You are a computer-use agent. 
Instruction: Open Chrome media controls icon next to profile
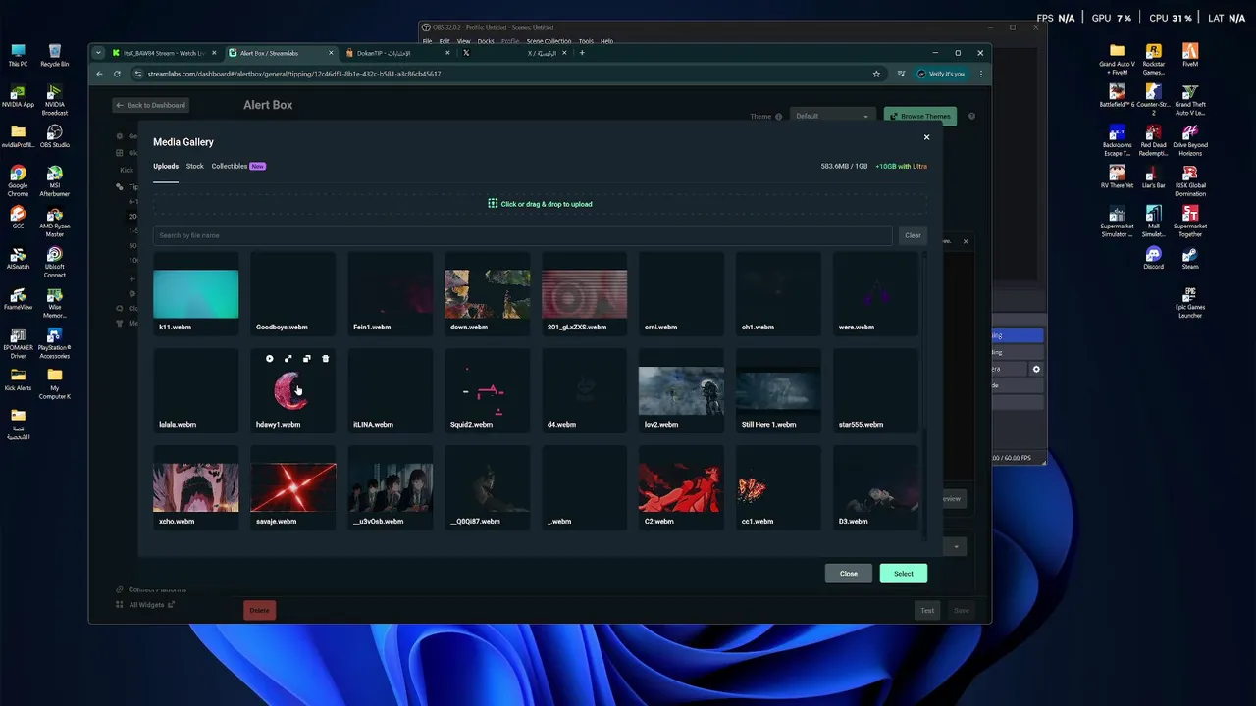pos(901,74)
